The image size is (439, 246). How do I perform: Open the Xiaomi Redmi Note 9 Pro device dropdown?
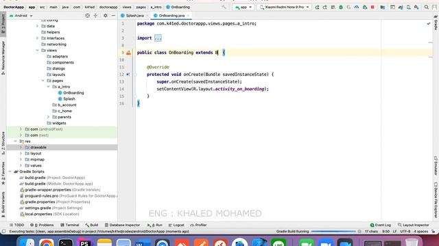pos(284,8)
